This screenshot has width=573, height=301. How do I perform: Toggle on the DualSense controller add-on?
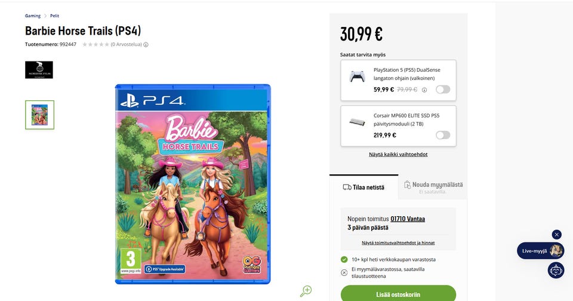[443, 90]
